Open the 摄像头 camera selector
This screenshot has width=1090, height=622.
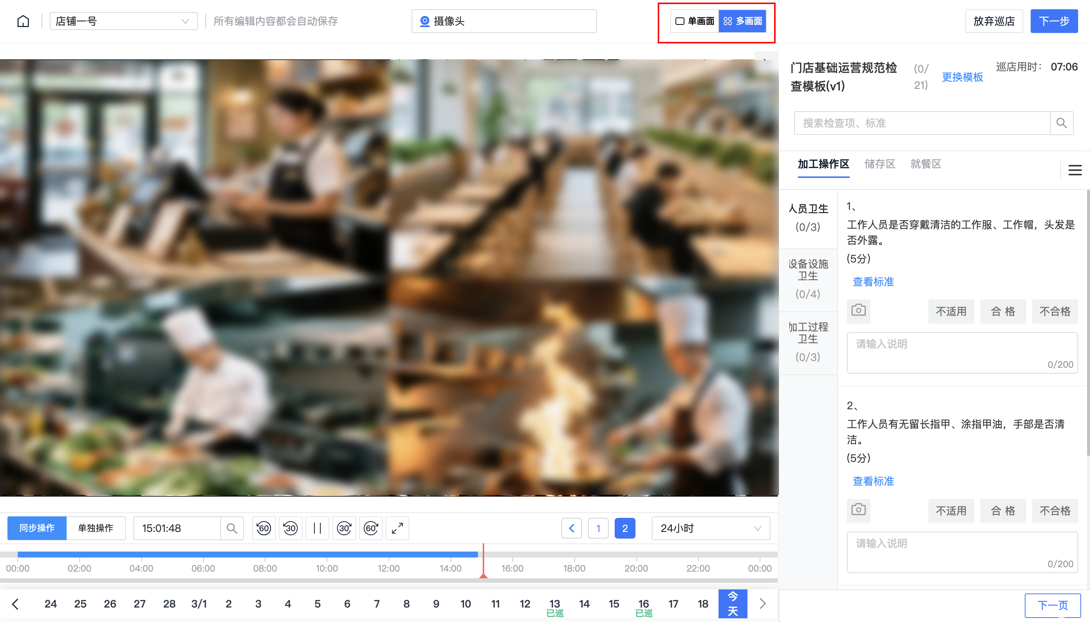pyautogui.click(x=504, y=21)
